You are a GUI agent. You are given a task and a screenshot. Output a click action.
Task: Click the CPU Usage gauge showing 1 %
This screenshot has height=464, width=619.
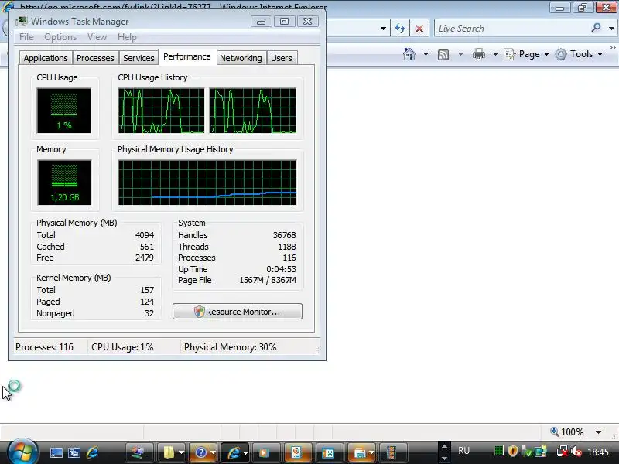coord(63,111)
